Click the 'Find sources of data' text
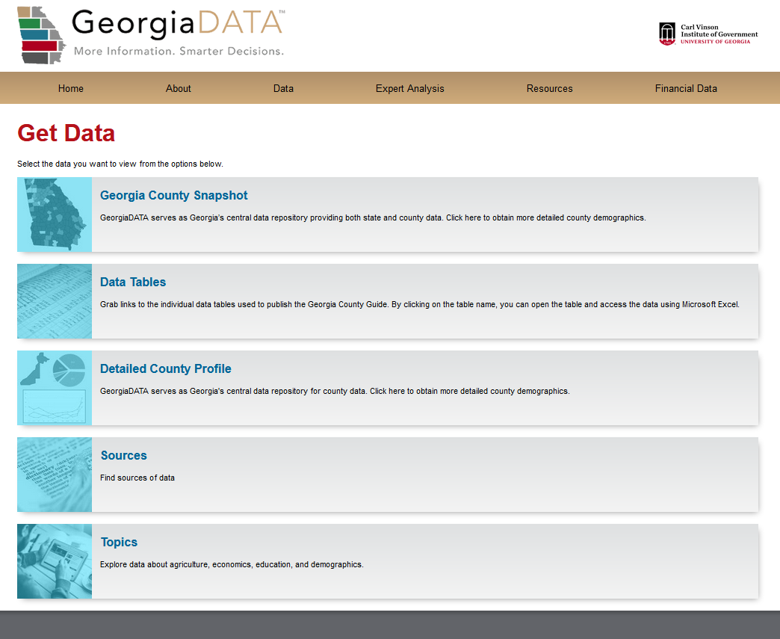Viewport: 780px width, 639px height. 137,478
